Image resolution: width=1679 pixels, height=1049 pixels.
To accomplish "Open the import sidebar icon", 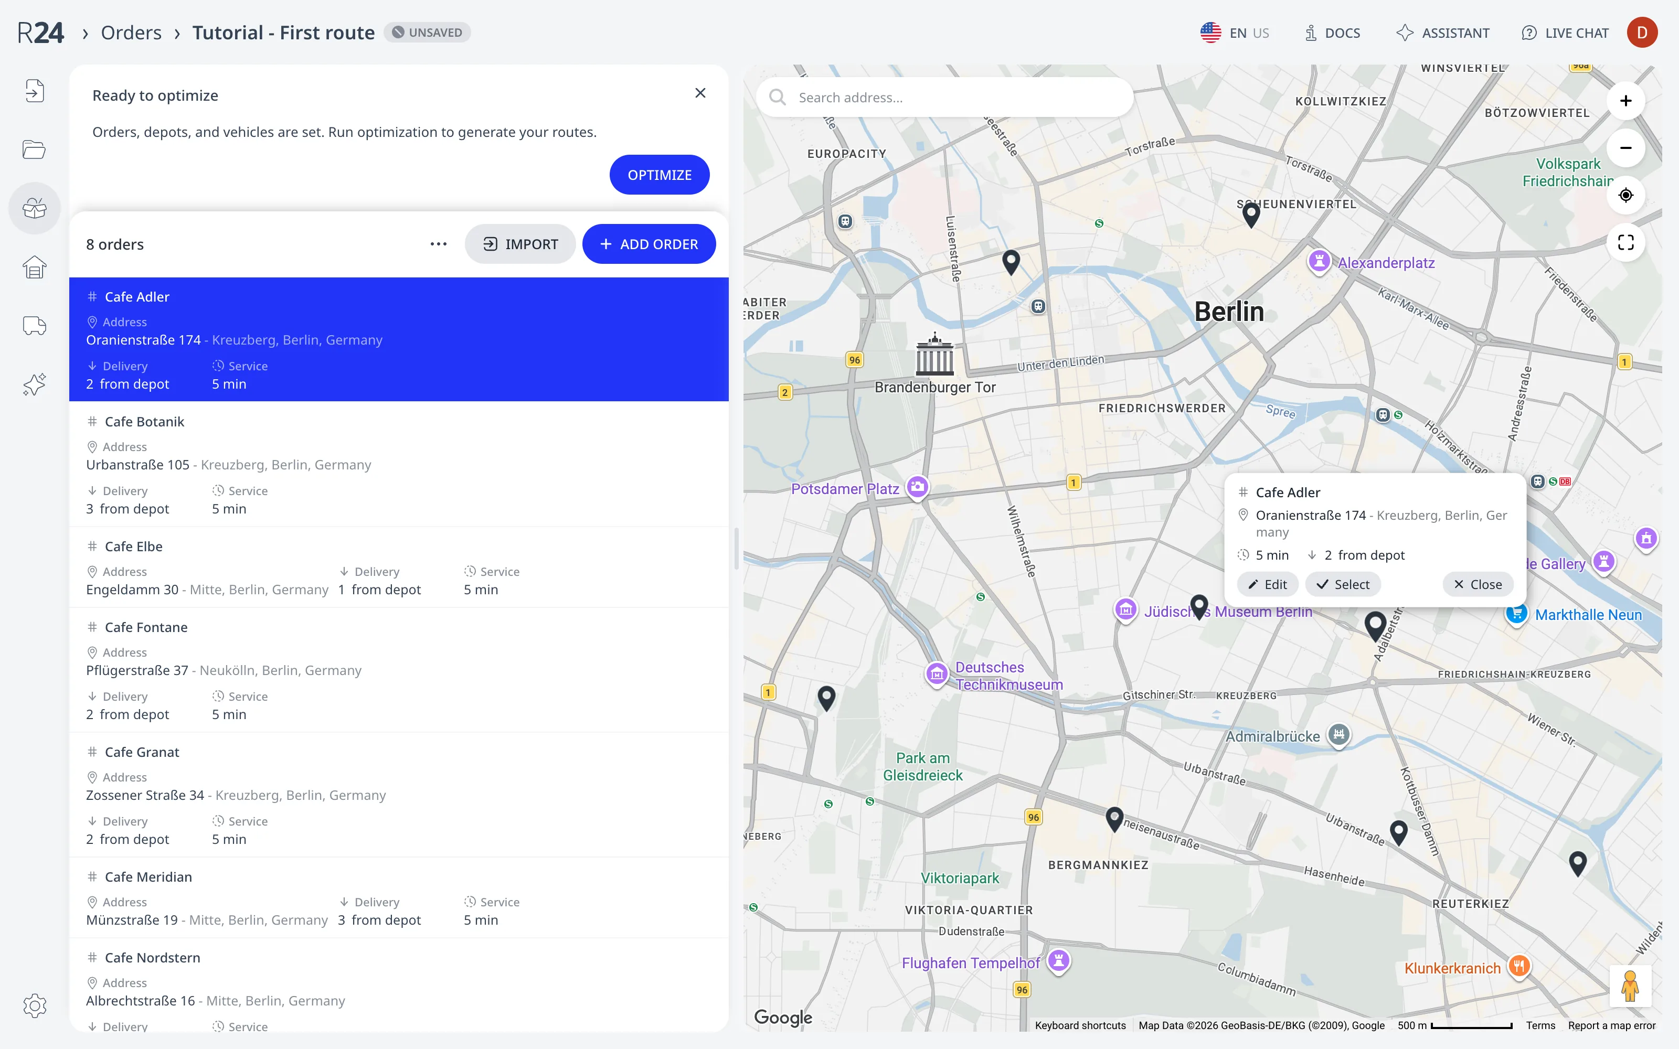I will pos(34,91).
